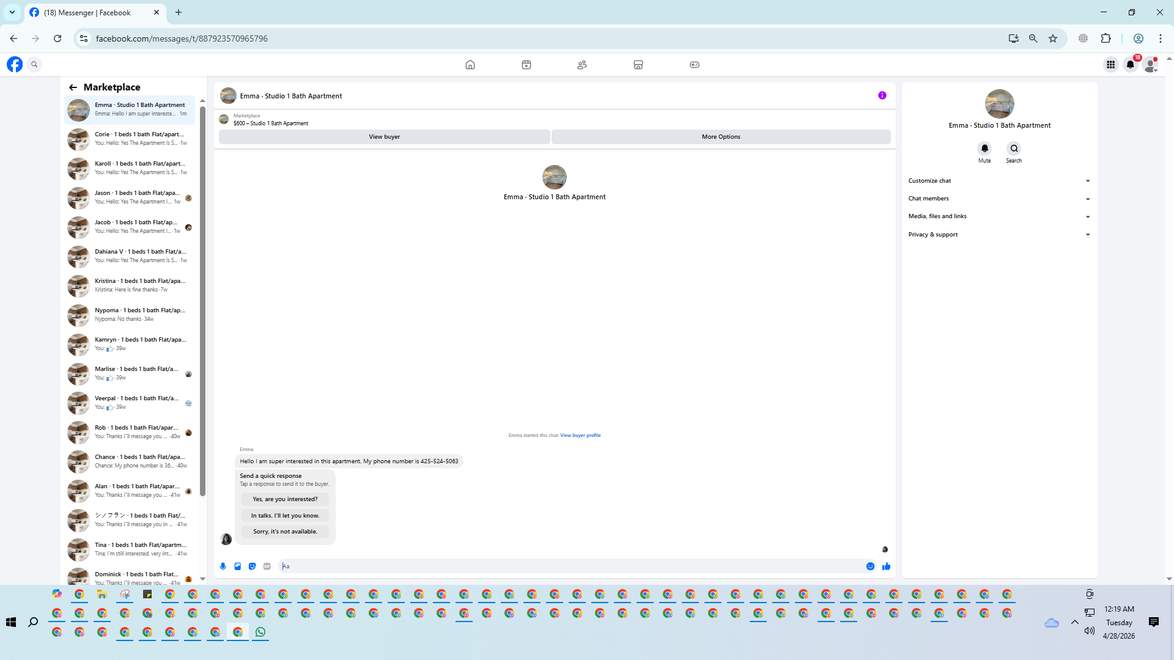Open the Facebook home logo
Viewport: 1174px width, 660px height.
(x=15, y=64)
